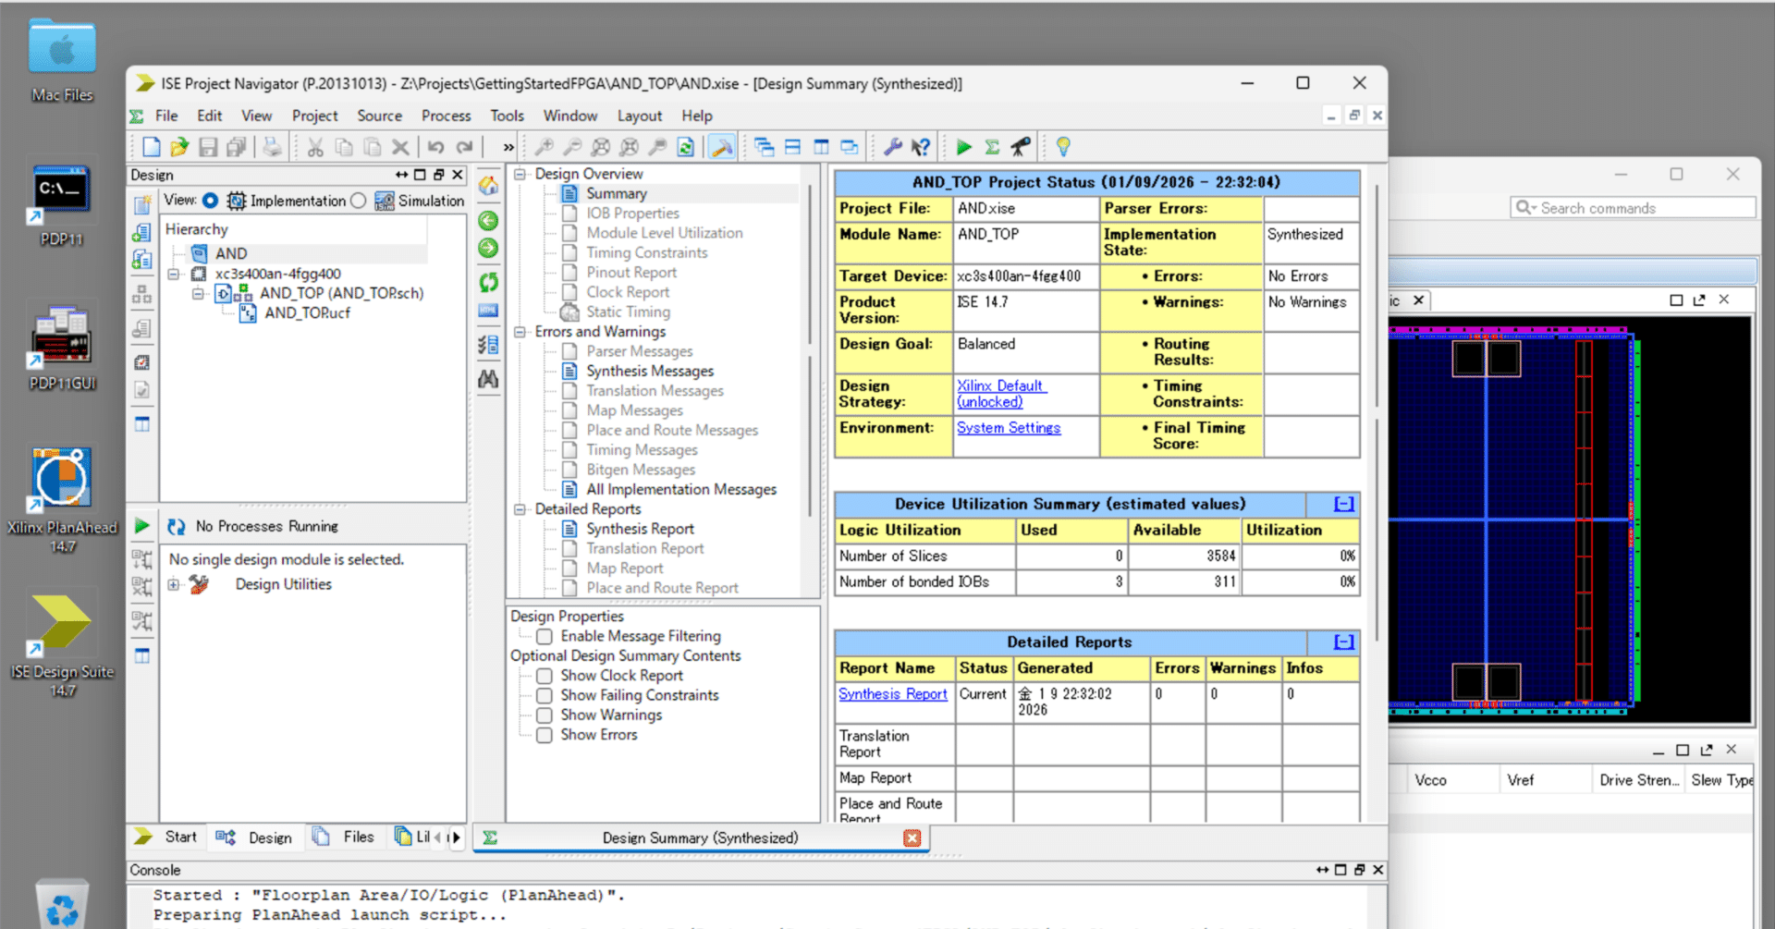Click the Design Summary home icon
Viewport: 1775px width, 929px height.
coord(488,186)
